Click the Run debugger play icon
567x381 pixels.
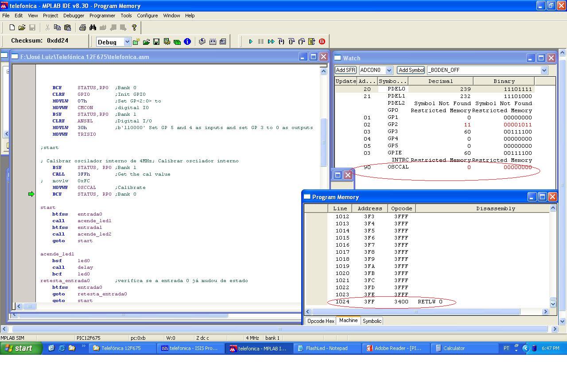pyautogui.click(x=251, y=42)
